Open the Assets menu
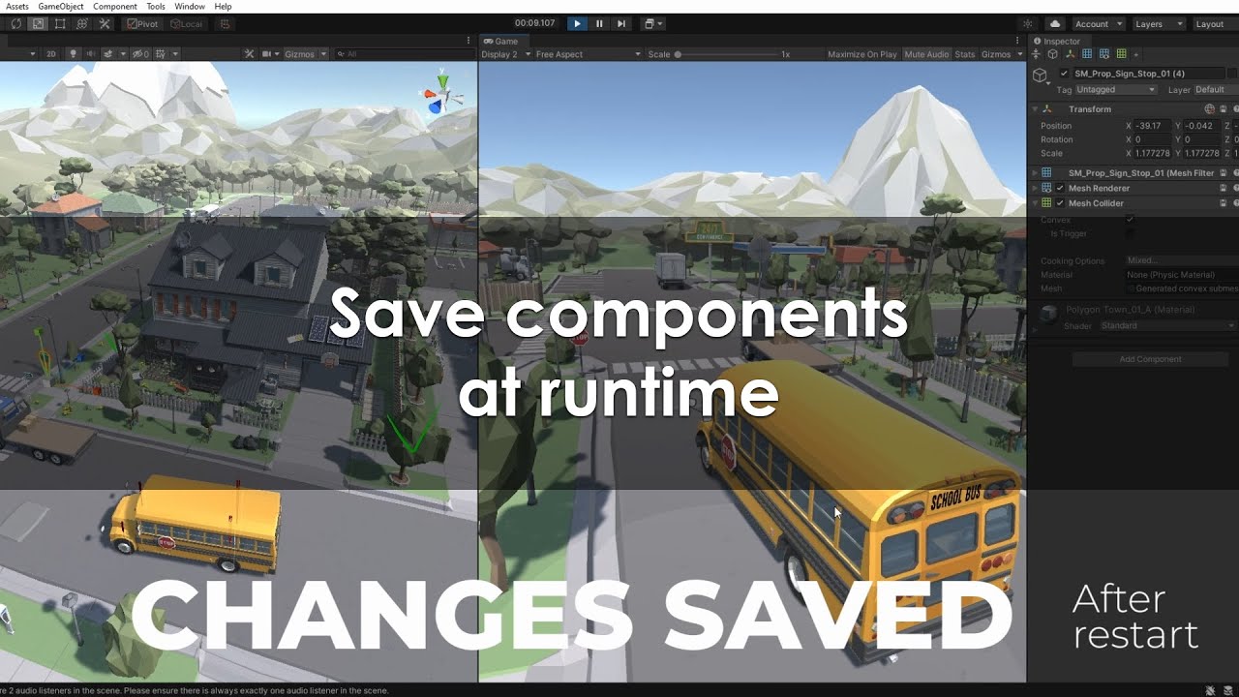This screenshot has height=697, width=1239. (x=17, y=6)
